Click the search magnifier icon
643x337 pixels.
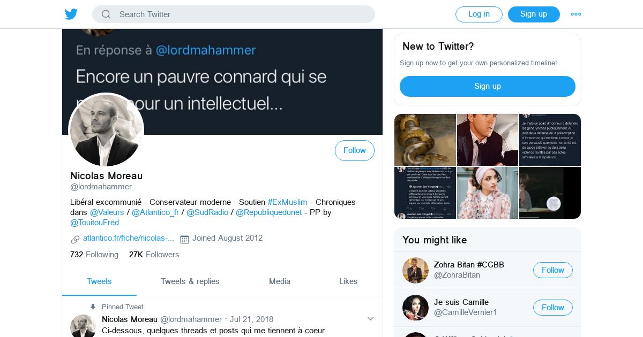click(106, 14)
